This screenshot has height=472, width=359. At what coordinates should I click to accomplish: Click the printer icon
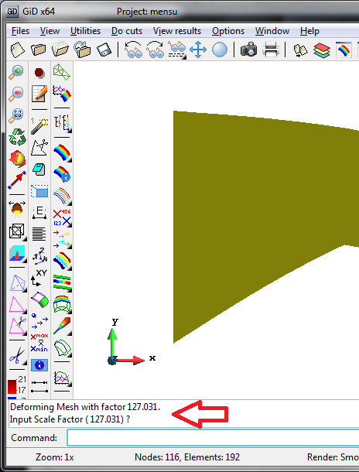click(271, 50)
